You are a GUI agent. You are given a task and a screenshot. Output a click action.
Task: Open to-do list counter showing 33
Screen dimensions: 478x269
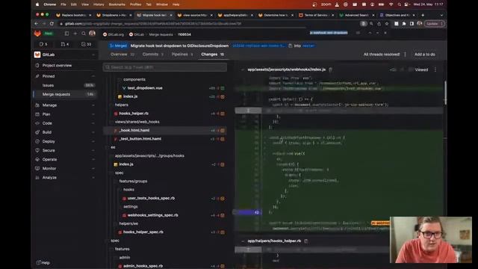click(87, 44)
